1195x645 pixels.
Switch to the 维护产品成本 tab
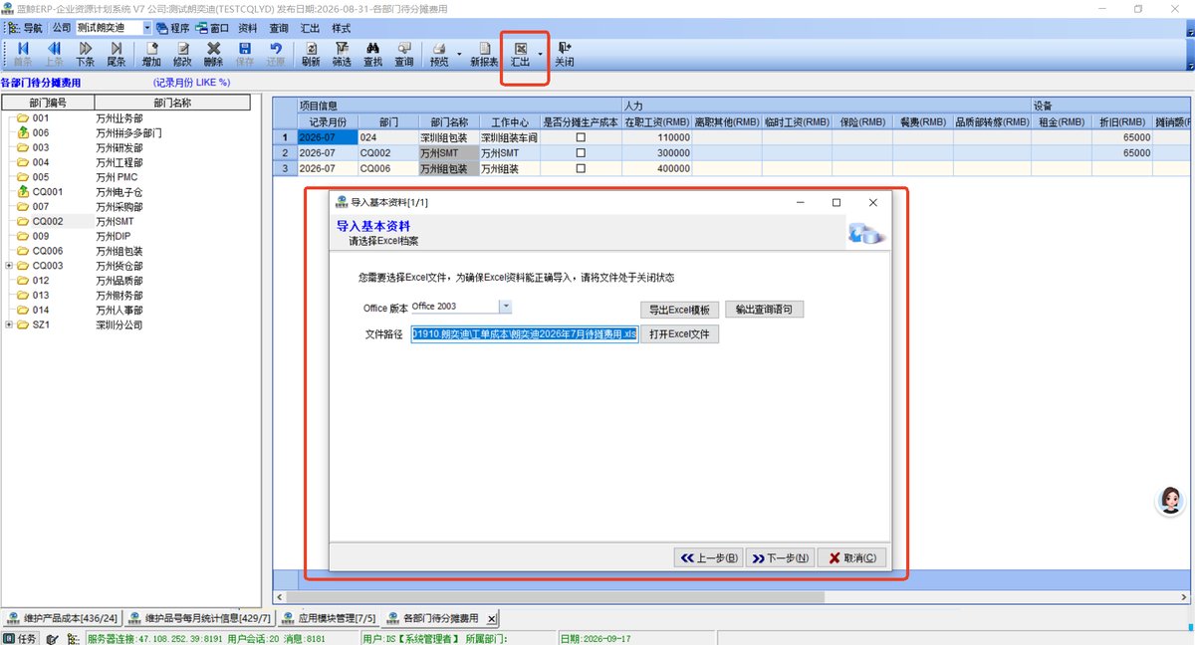click(63, 617)
